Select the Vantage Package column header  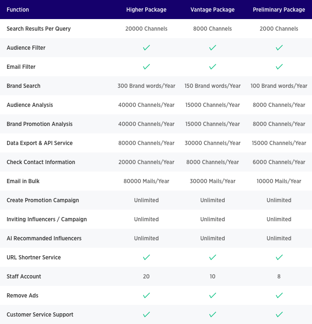(x=213, y=10)
